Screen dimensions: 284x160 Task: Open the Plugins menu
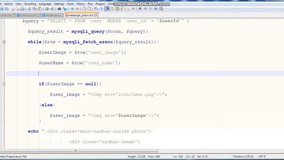100,4
